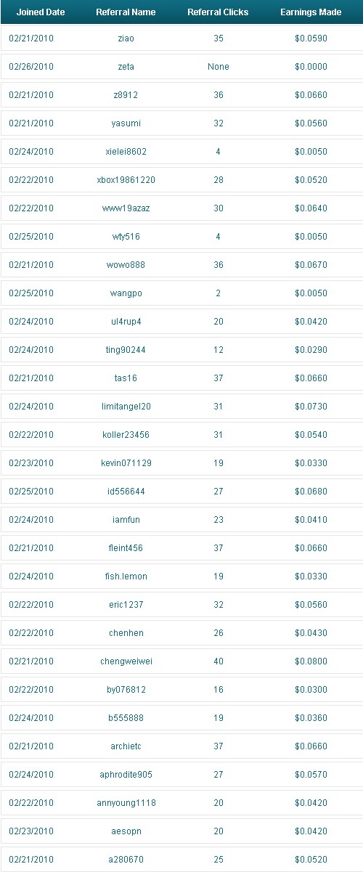
Task: Select chengweiwei in the referral list
Action: [x=126, y=661]
